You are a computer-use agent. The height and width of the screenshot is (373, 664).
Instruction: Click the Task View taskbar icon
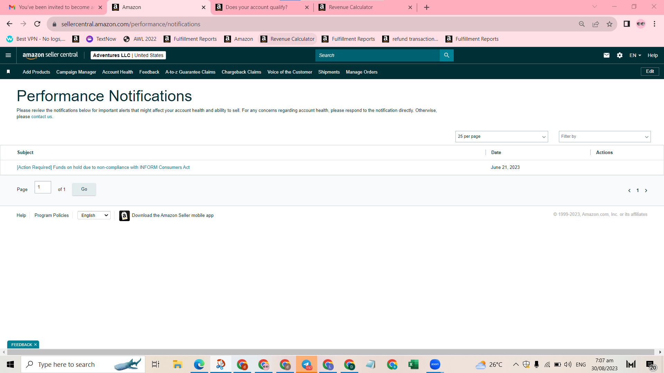tap(156, 364)
